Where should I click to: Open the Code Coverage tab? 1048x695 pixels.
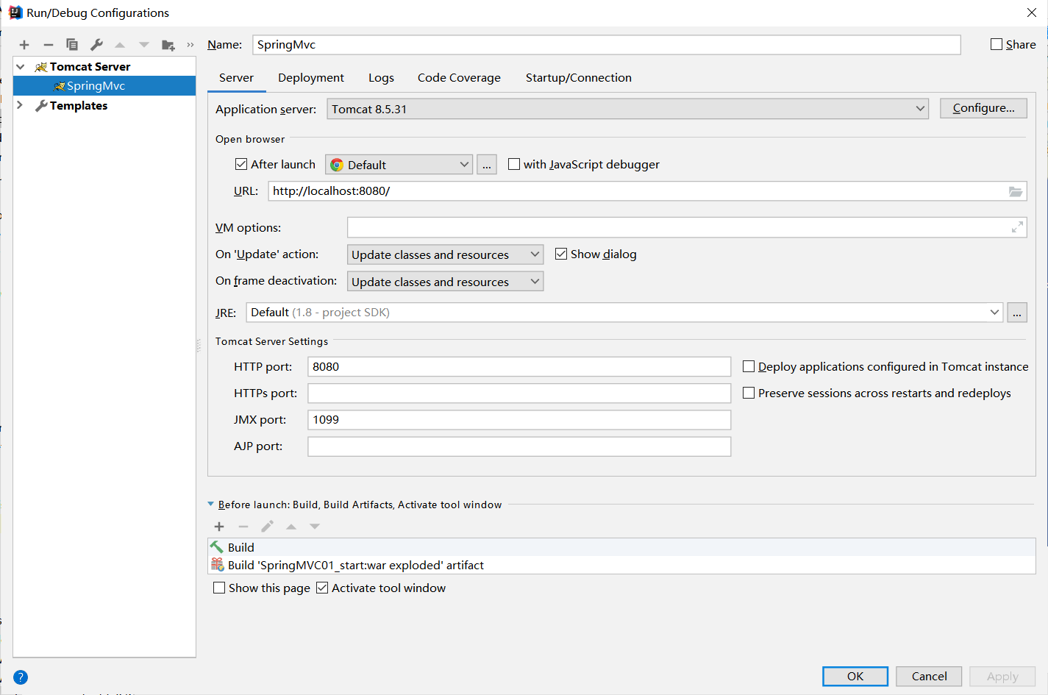(459, 78)
